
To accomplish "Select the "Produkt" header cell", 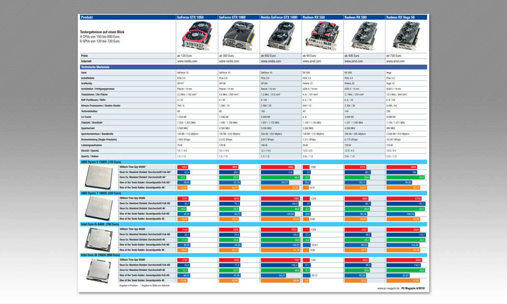I will click(x=128, y=17).
